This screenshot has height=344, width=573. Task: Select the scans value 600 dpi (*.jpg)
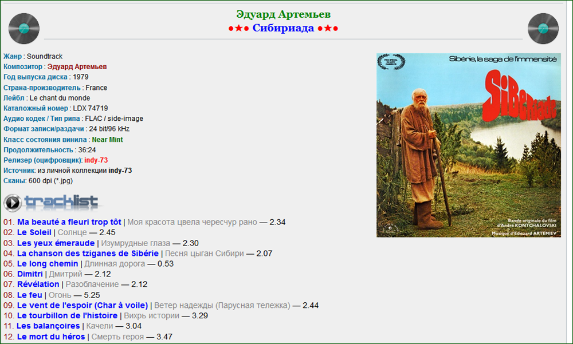coord(50,181)
